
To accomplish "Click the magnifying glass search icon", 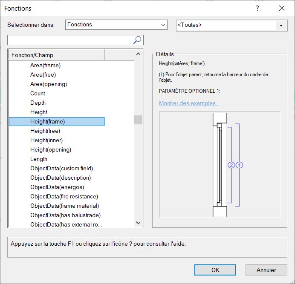I will click(137, 40).
